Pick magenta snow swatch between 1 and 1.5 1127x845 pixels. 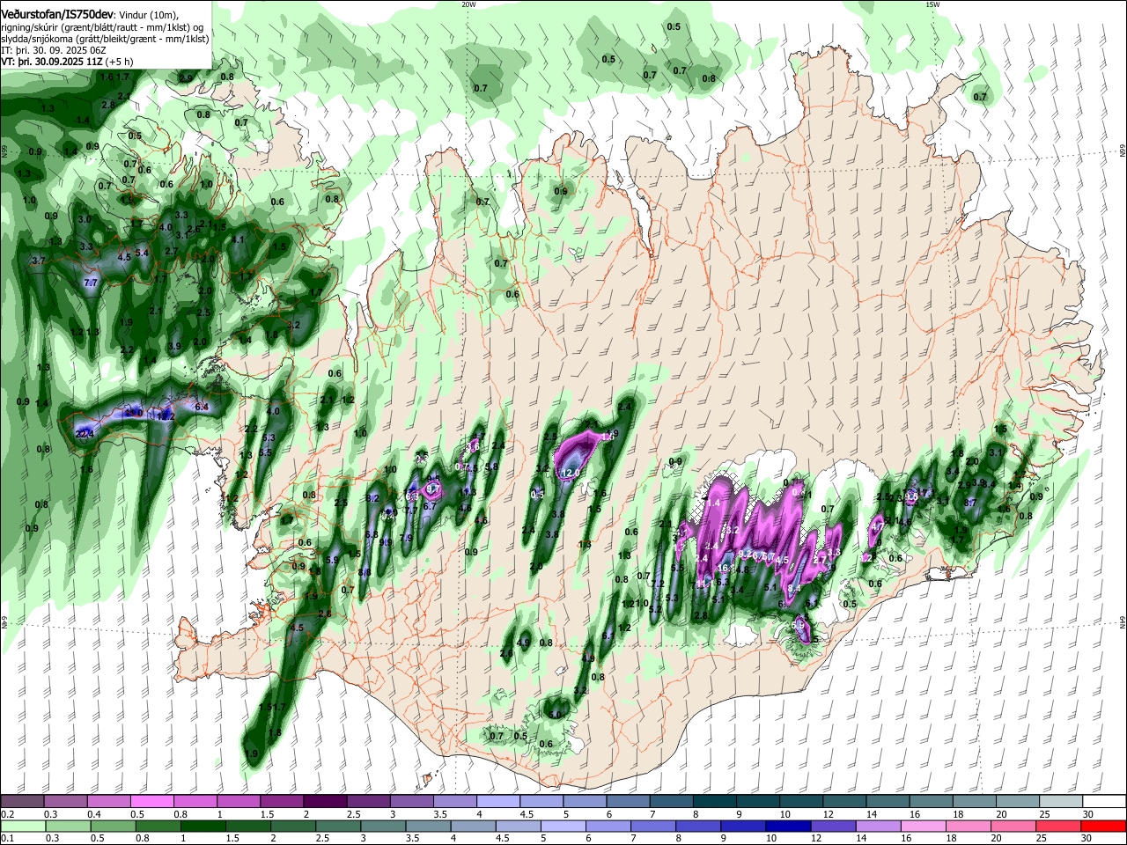coord(238,802)
